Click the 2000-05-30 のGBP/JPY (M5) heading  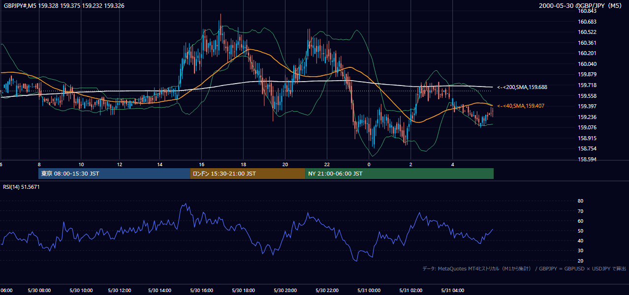(581, 6)
